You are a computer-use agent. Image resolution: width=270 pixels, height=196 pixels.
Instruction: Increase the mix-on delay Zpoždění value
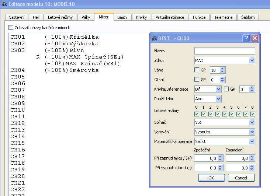pos(220,157)
